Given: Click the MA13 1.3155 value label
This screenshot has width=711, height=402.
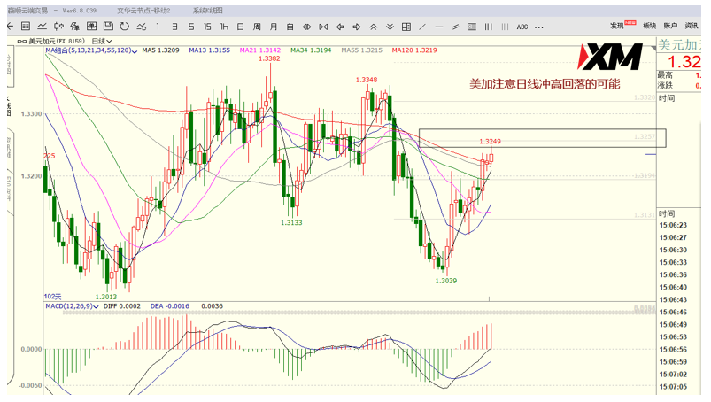Looking at the screenshot, I should point(210,50).
